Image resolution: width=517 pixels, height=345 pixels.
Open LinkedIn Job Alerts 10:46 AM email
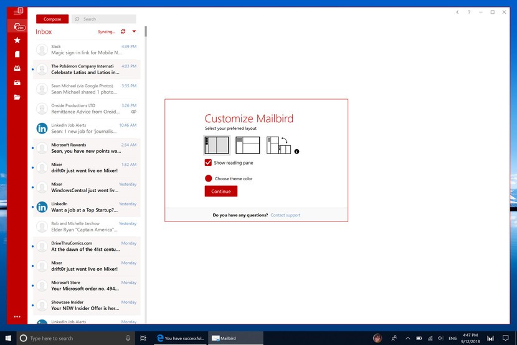87,129
